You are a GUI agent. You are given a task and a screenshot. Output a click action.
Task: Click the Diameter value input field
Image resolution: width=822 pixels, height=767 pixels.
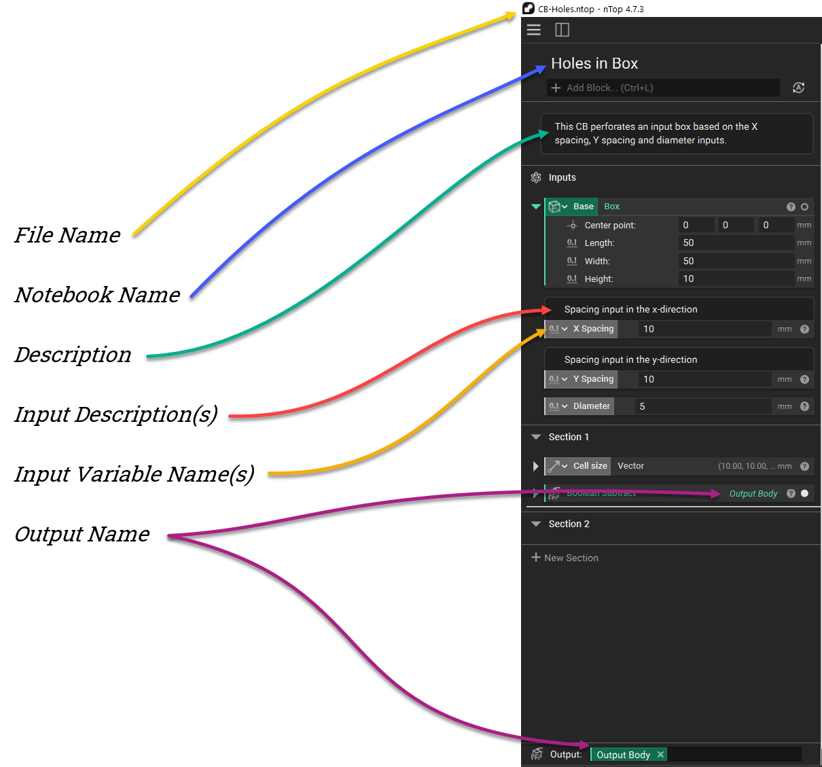point(703,406)
